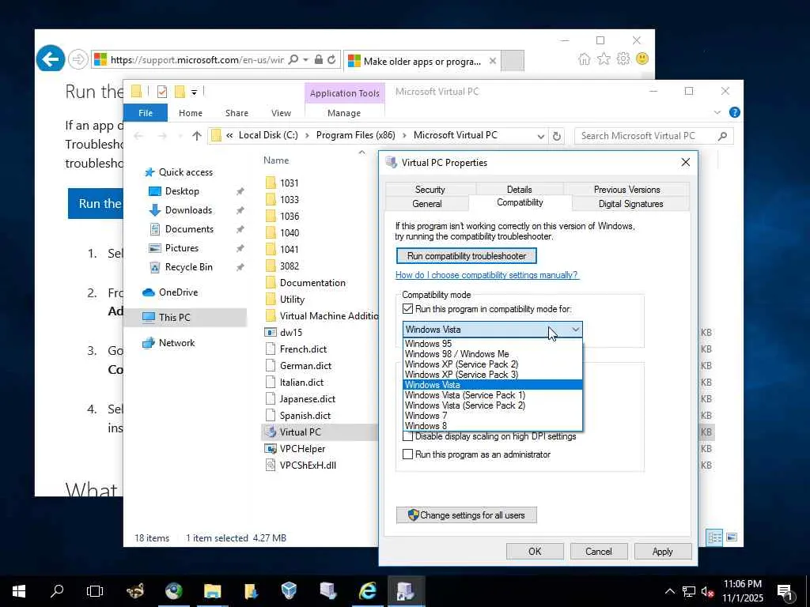Click OK in Virtual PC Properties

[x=535, y=551]
